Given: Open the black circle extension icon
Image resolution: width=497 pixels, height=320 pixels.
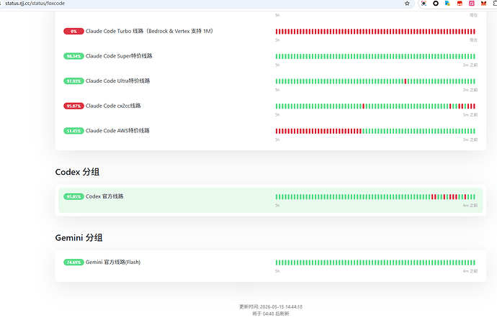Looking at the screenshot, I should point(436,4).
